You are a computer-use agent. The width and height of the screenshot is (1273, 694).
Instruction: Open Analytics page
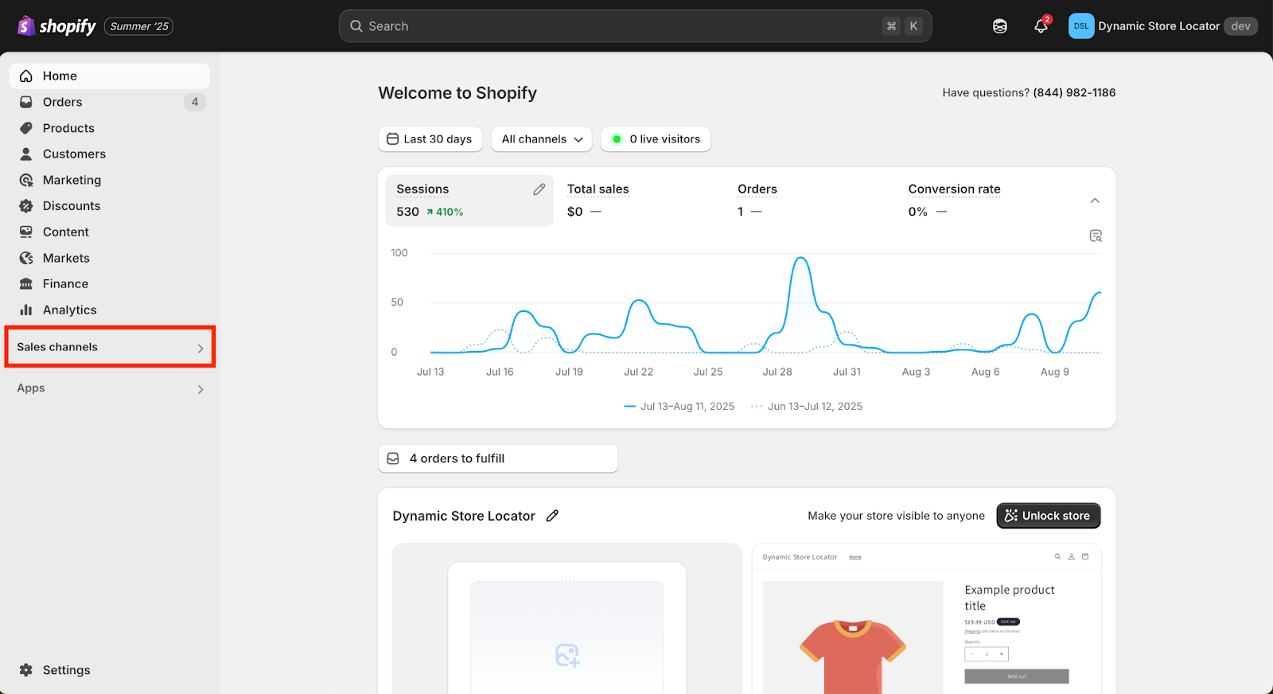110,310
